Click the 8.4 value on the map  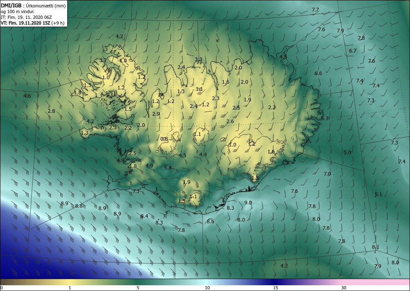144,216
